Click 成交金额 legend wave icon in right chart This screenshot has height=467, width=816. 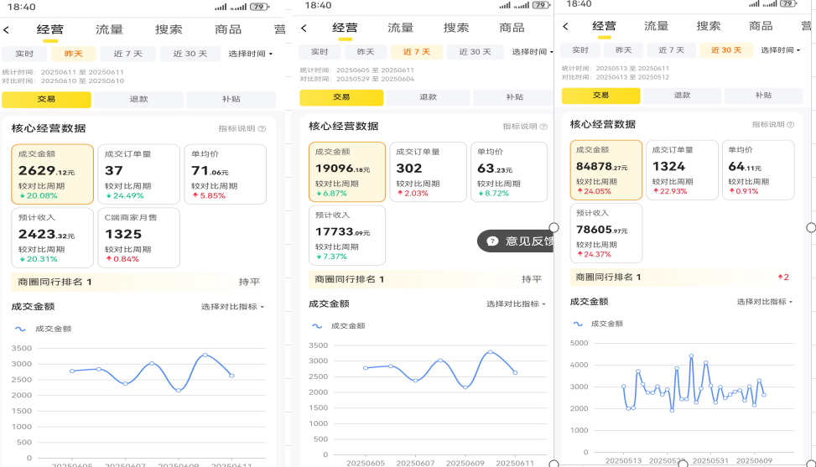click(576, 324)
